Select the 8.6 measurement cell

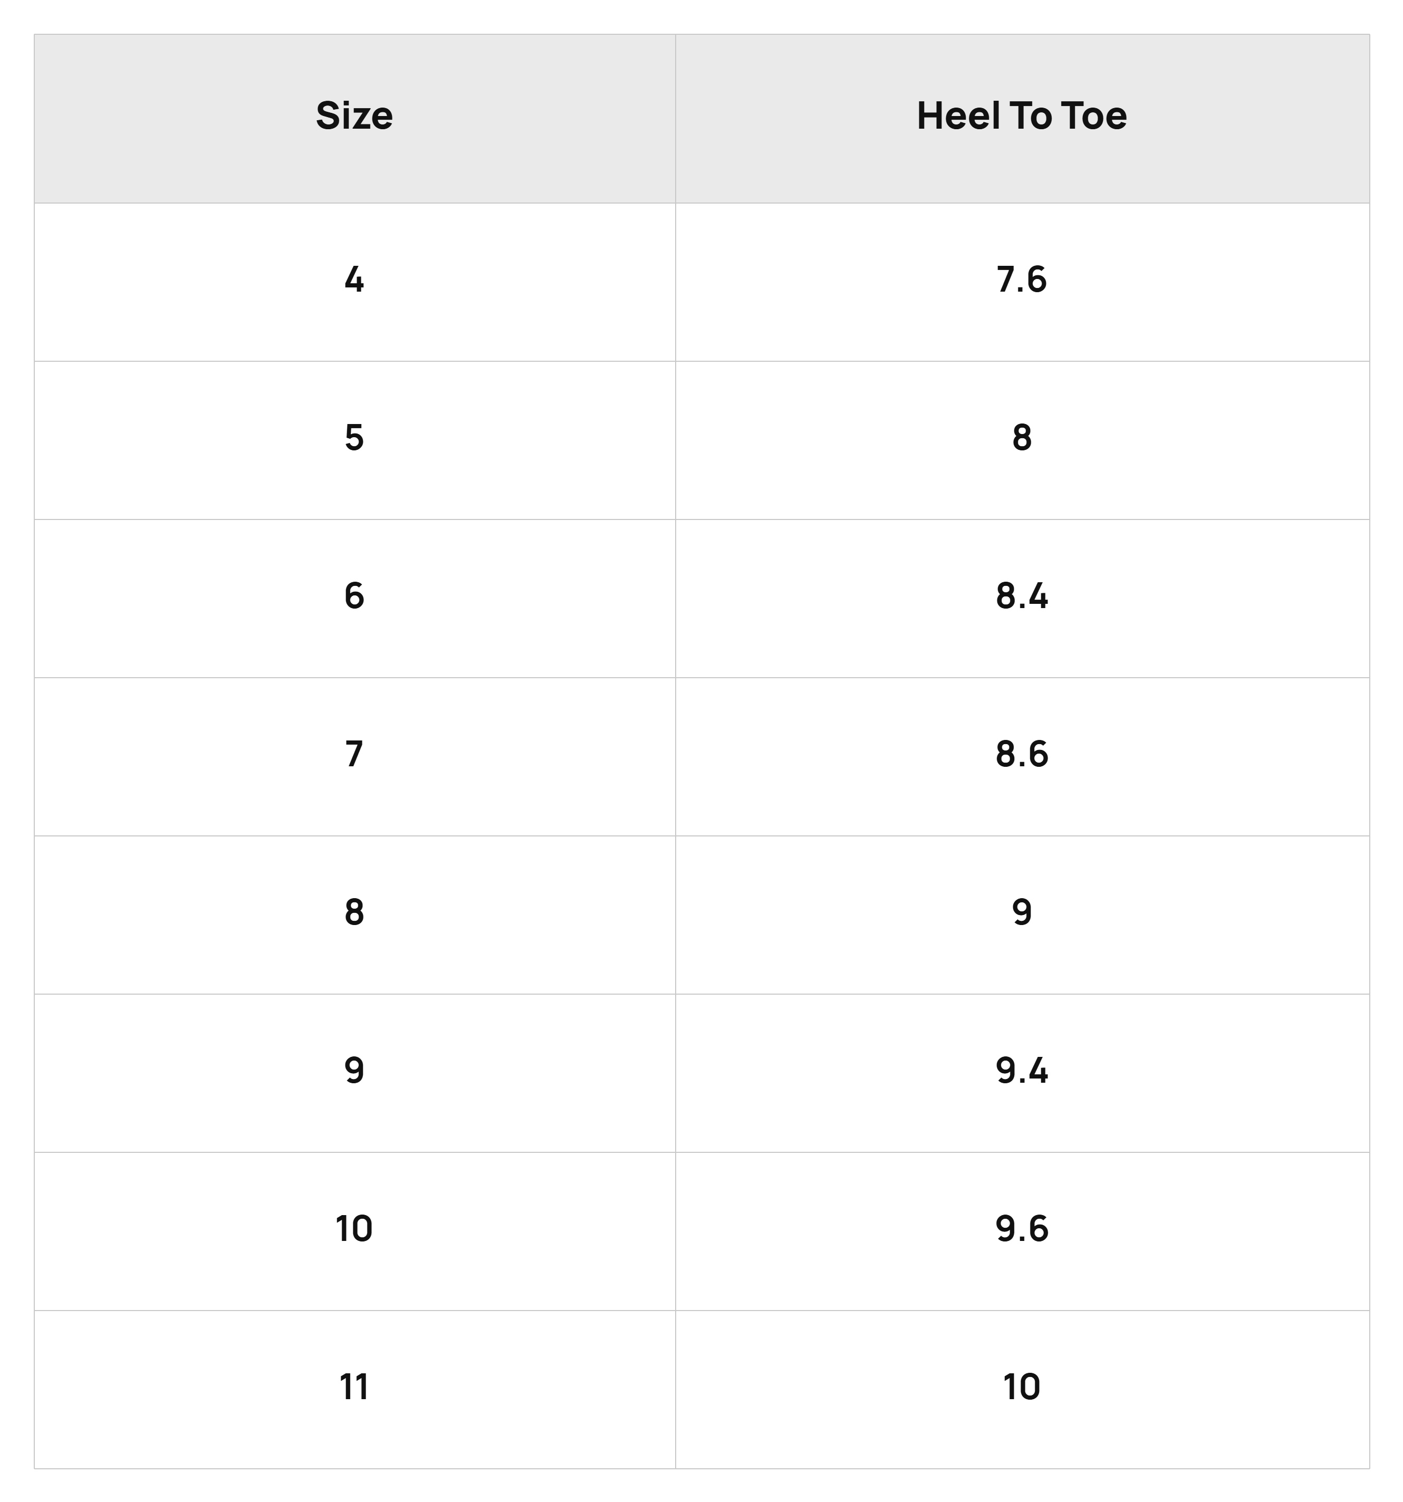click(1022, 756)
